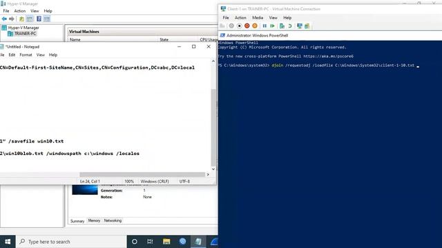This screenshot has height=248, width=442.
Task: Click the Notepad vertical scrollbar thumb
Action: 213,127
